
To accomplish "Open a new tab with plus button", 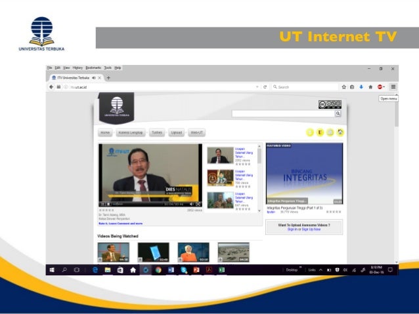I will 108,78.
